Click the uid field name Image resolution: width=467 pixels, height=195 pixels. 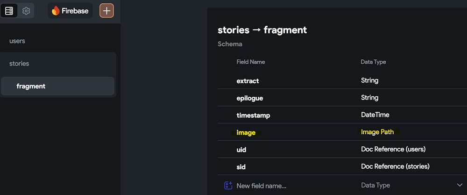click(241, 150)
